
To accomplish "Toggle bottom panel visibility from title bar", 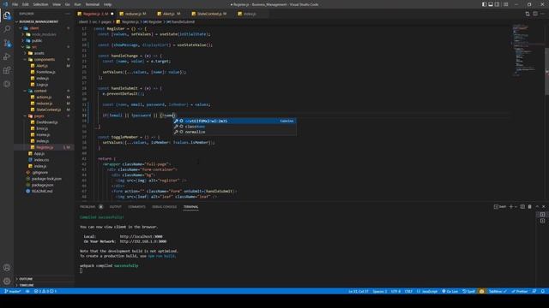I will [x=491, y=4].
